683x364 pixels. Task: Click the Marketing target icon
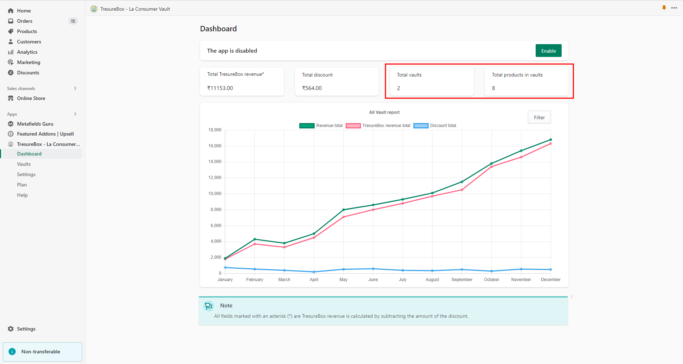coord(11,62)
